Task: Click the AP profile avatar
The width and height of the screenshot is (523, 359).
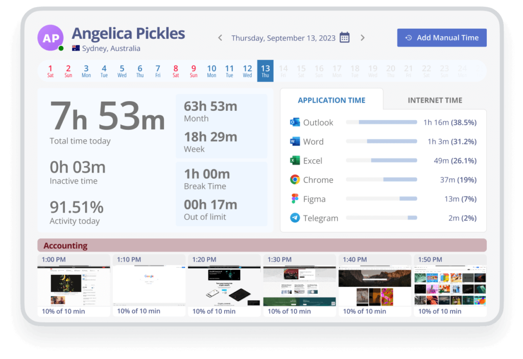Action: 51,38
